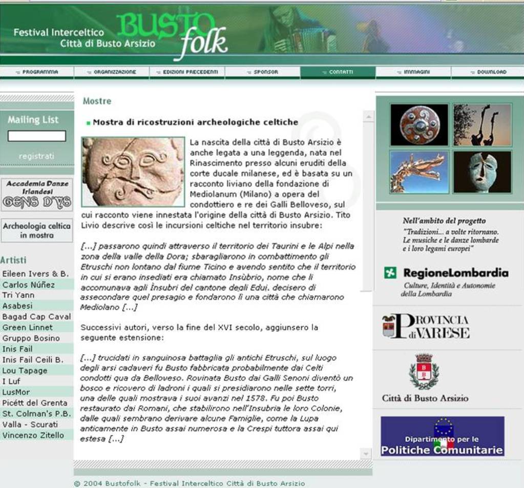Click the Mailing List heading
The width and height of the screenshot is (524, 488).
[x=33, y=120]
